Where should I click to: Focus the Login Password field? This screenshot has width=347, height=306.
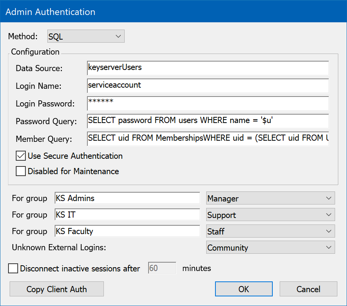[x=208, y=103]
